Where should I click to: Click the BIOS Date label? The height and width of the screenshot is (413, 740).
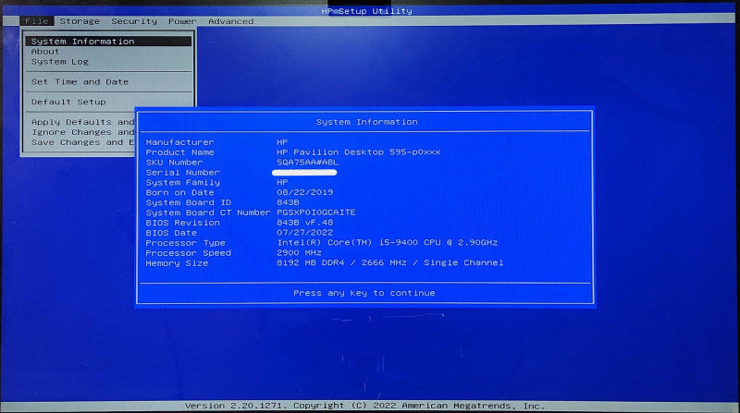tap(171, 233)
